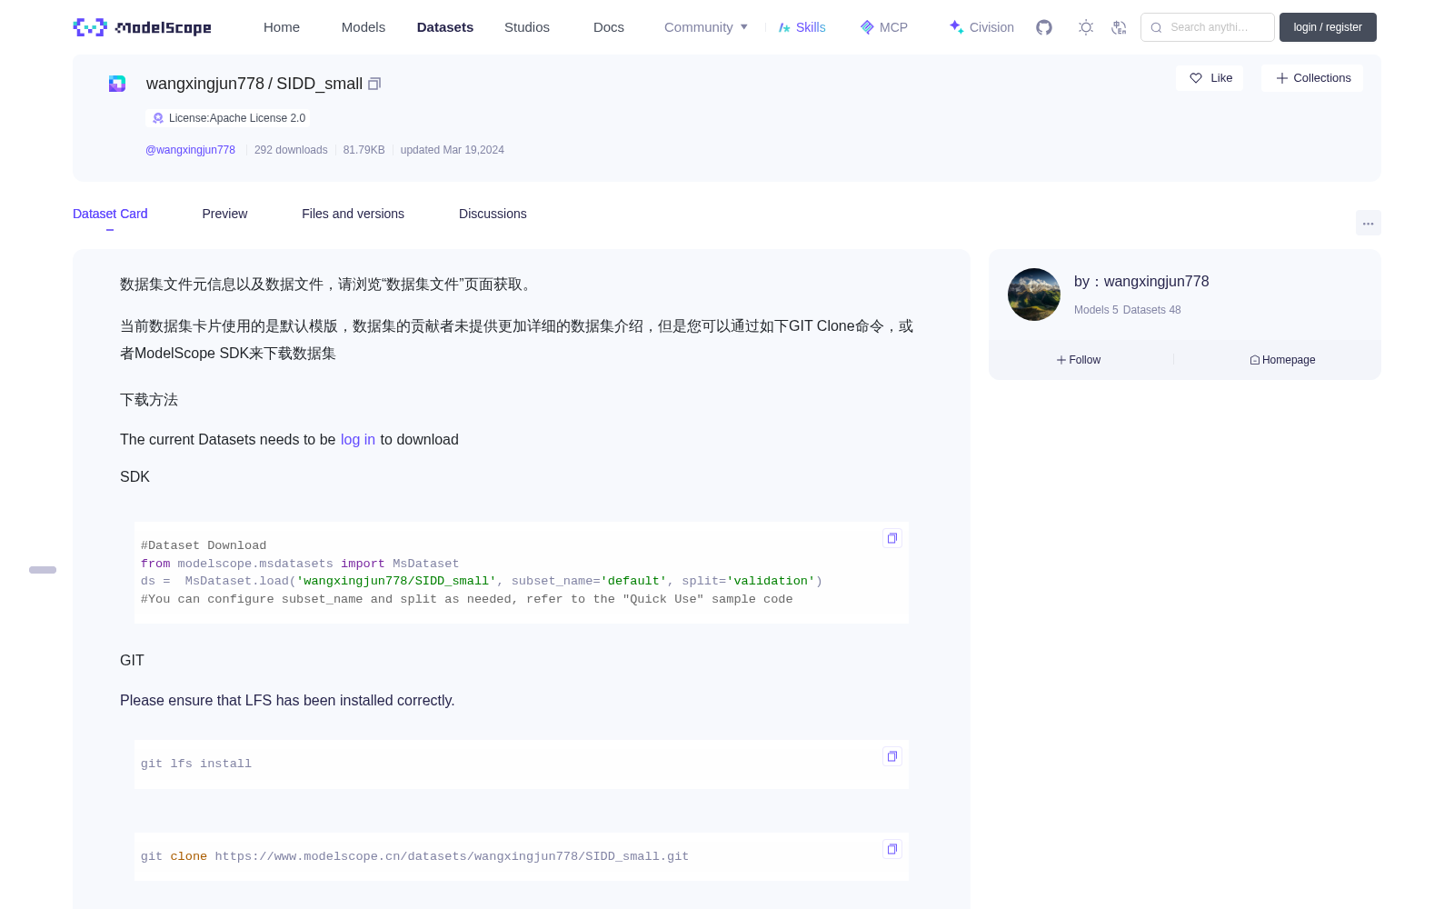Copy the SDK dataset download code

coord(892,538)
